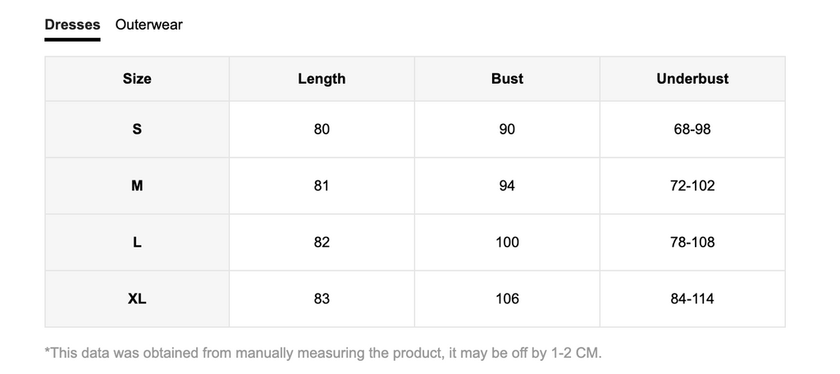Switch to the Outerwear tab
Viewport: 840px width, 374px height.
click(149, 25)
